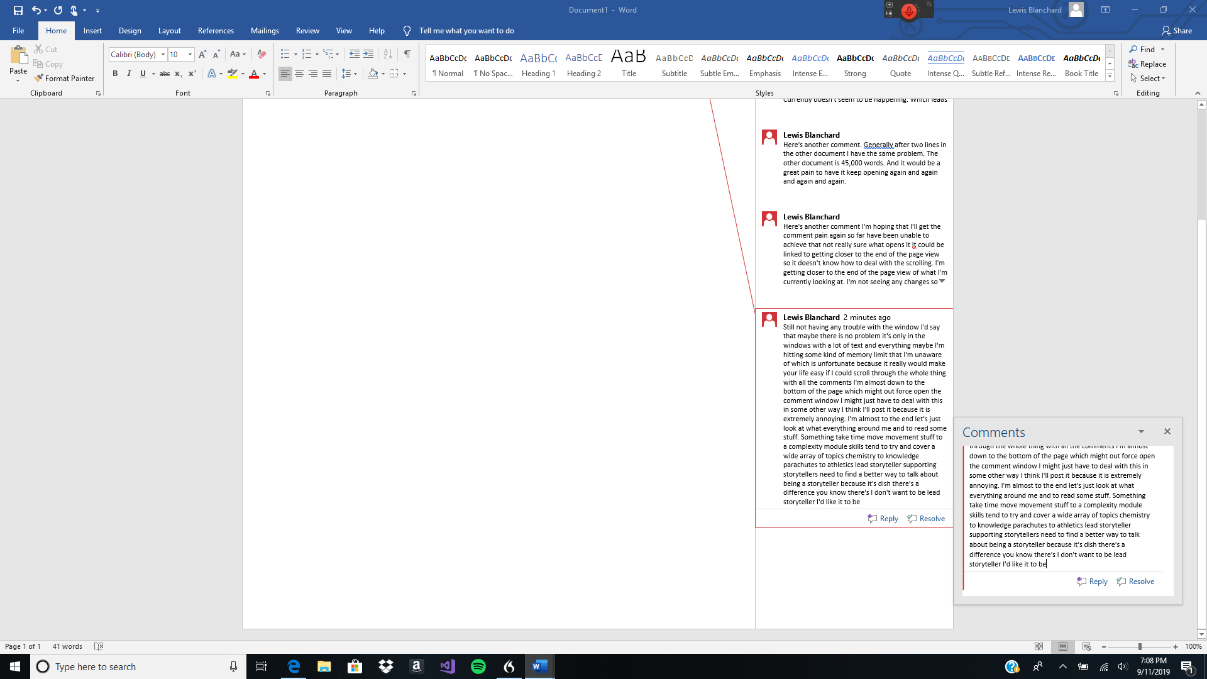Click the Sort icon in Paragraph group
This screenshot has height=679, width=1207.
(x=388, y=54)
